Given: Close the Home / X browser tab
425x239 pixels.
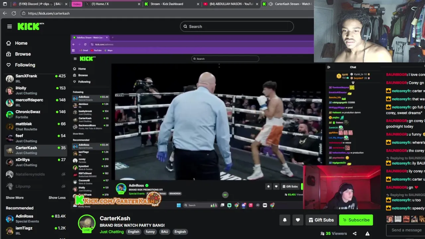Looking at the screenshot, I should 139,4.
